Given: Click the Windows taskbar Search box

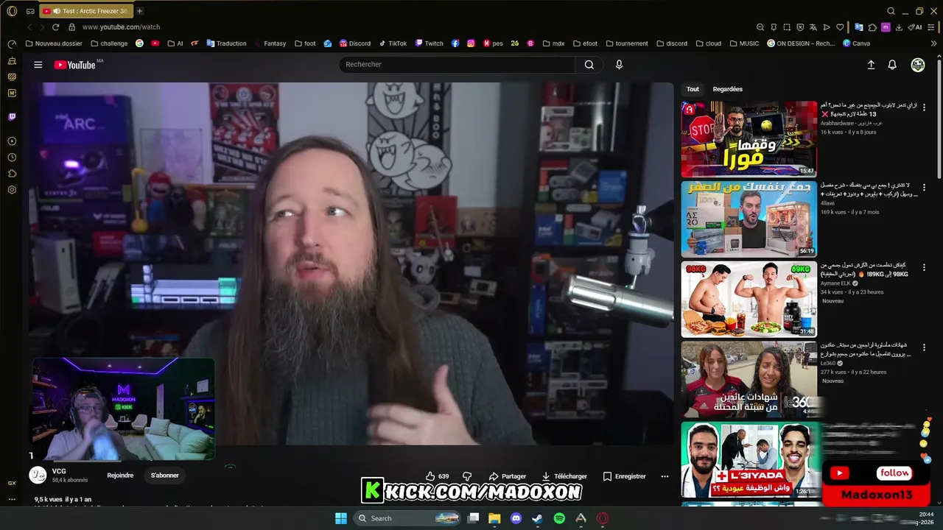Looking at the screenshot, I should [x=407, y=518].
